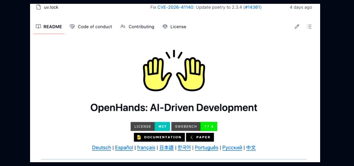Open the Русский translation link
The image size is (354, 166).
(x=232, y=148)
